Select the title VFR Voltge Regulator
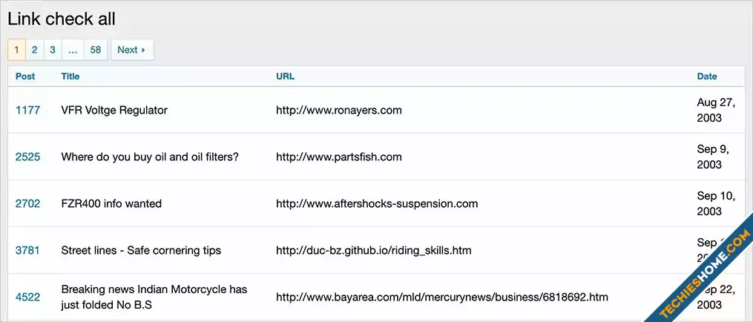The image size is (753, 322). pyautogui.click(x=114, y=110)
